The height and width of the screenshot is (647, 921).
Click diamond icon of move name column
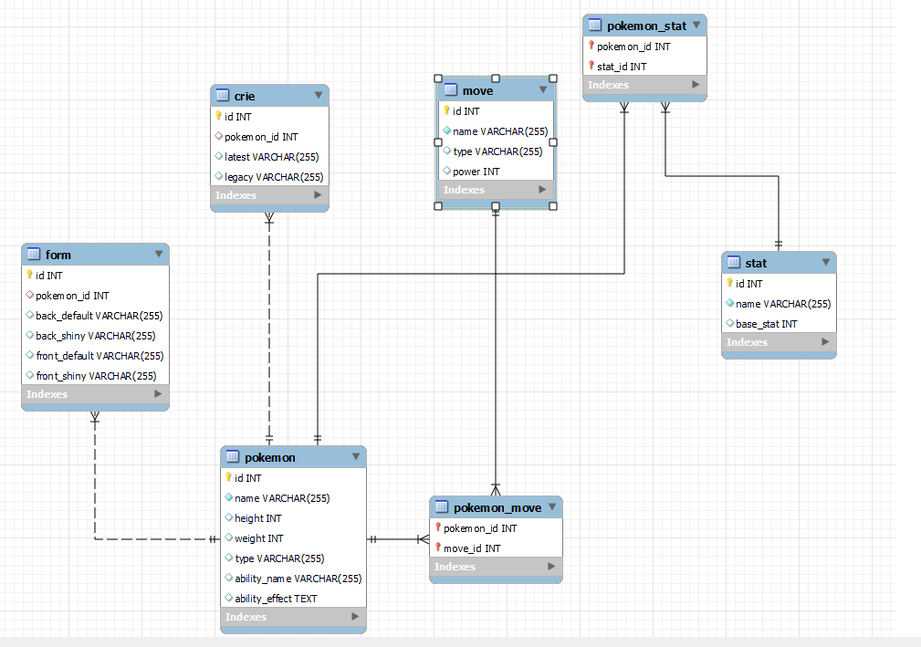point(447,130)
